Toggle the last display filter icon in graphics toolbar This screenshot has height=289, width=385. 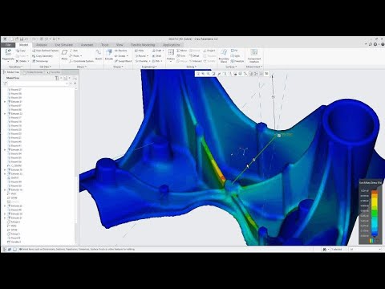(x=266, y=74)
